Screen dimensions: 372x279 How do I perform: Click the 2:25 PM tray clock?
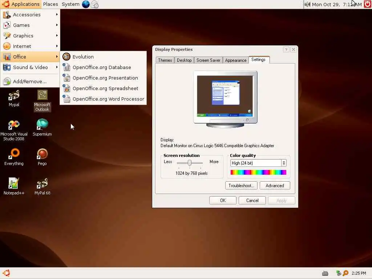[359, 273]
